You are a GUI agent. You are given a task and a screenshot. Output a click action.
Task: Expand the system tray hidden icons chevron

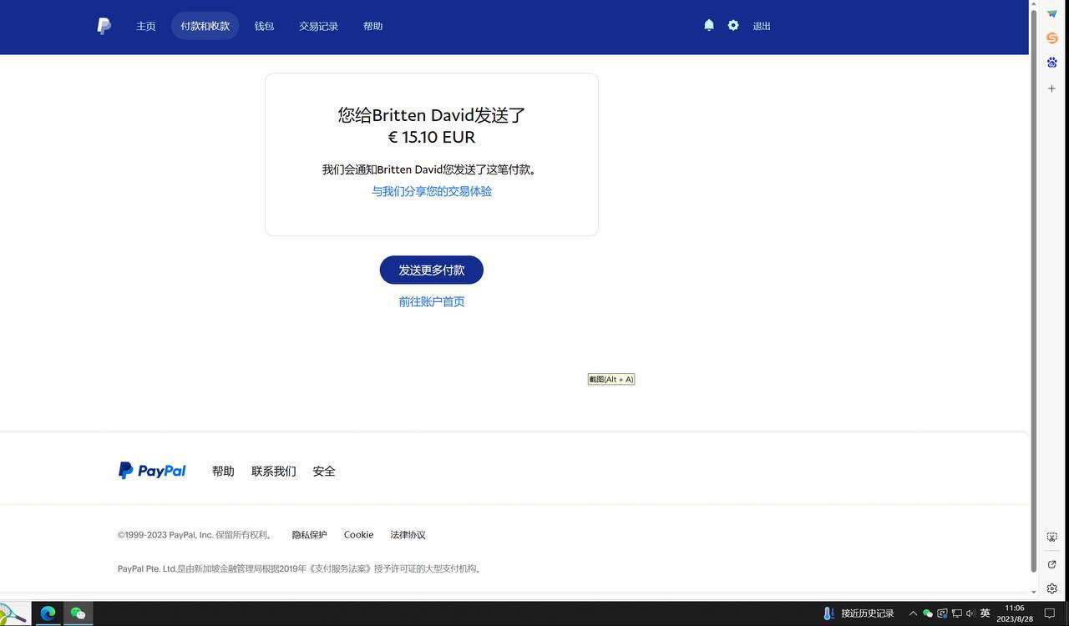[x=913, y=613]
